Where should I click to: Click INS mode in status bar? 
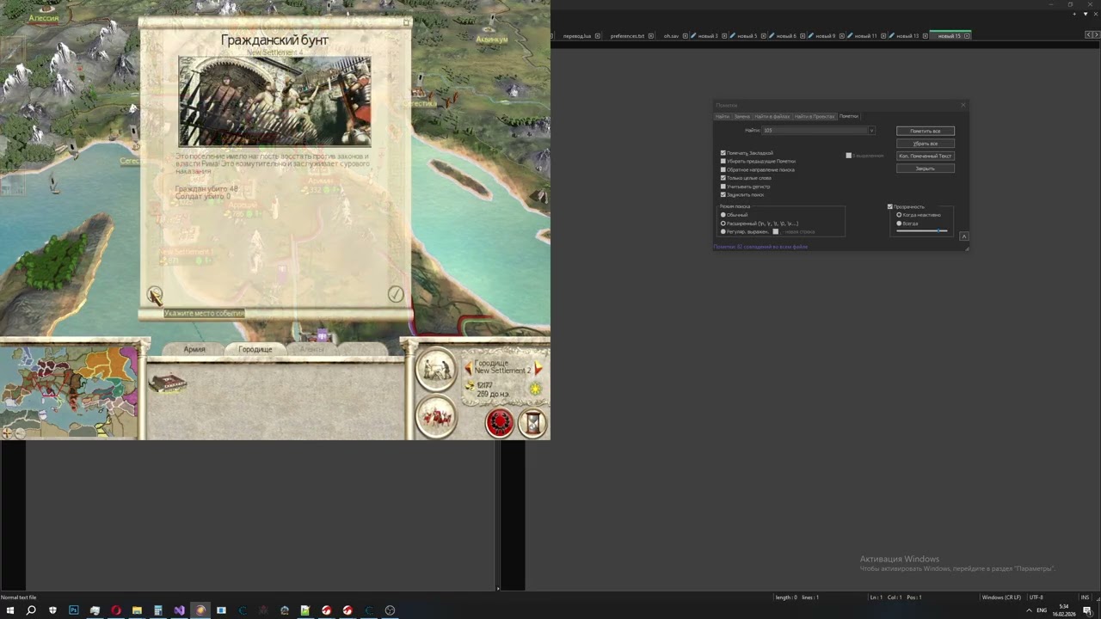[x=1085, y=597]
